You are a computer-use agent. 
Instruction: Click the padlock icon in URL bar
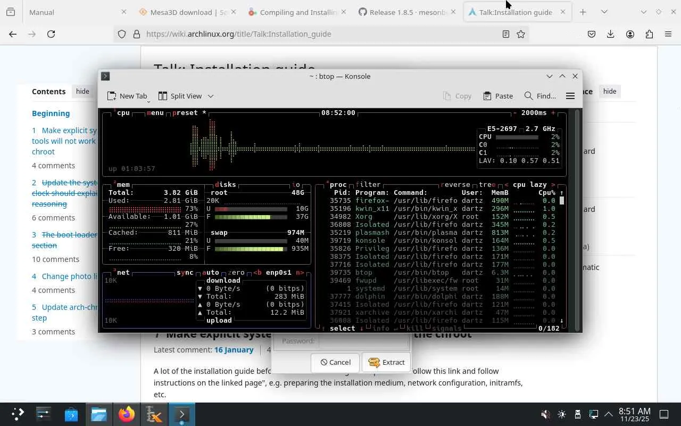tap(136, 34)
